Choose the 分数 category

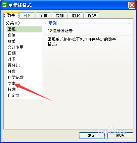click(x=25, y=71)
